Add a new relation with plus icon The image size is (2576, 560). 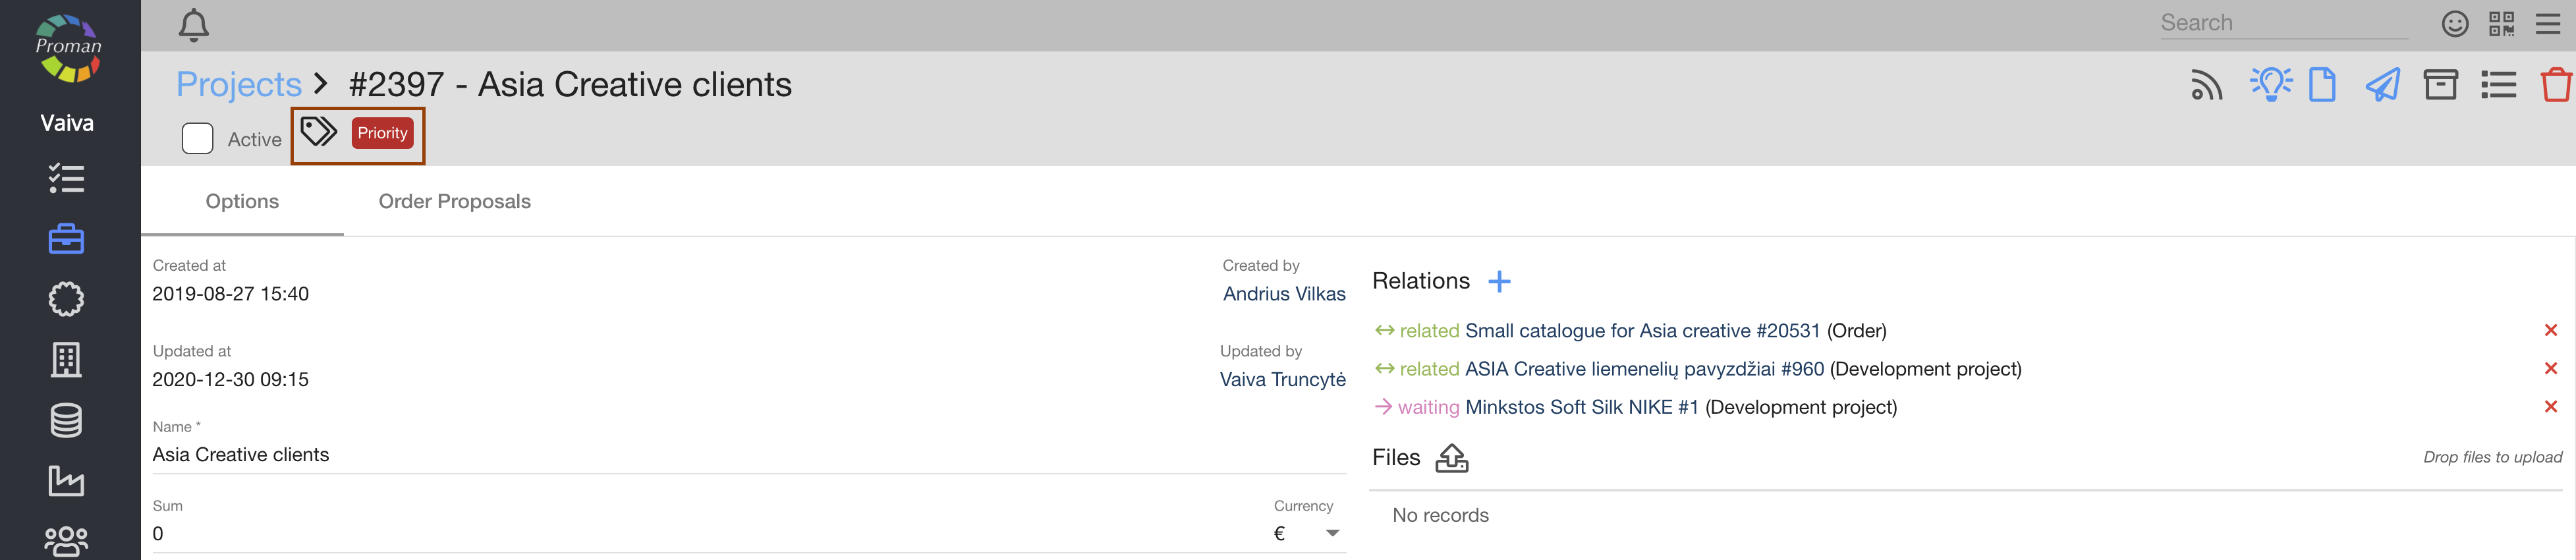tap(1499, 282)
